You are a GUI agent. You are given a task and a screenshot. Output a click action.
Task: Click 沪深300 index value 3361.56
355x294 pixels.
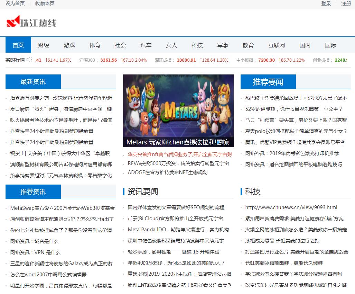tap(109, 60)
